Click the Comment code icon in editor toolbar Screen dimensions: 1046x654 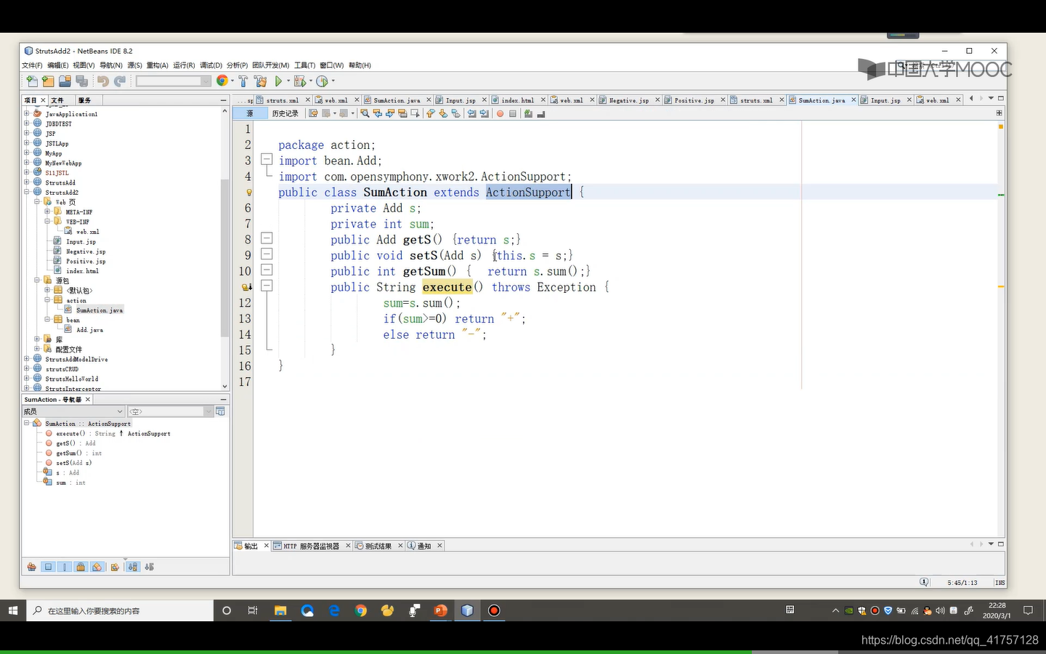[x=528, y=113]
